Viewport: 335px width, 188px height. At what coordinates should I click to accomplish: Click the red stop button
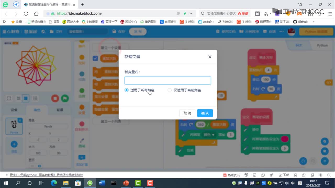55,98
